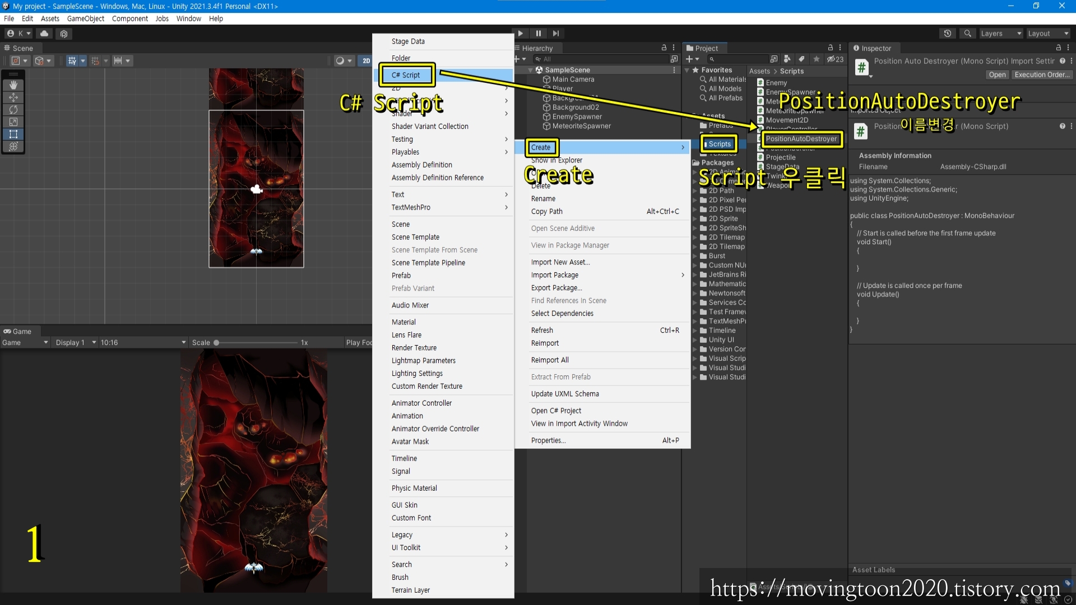Open Hierarchy search in new window icon

[674, 59]
